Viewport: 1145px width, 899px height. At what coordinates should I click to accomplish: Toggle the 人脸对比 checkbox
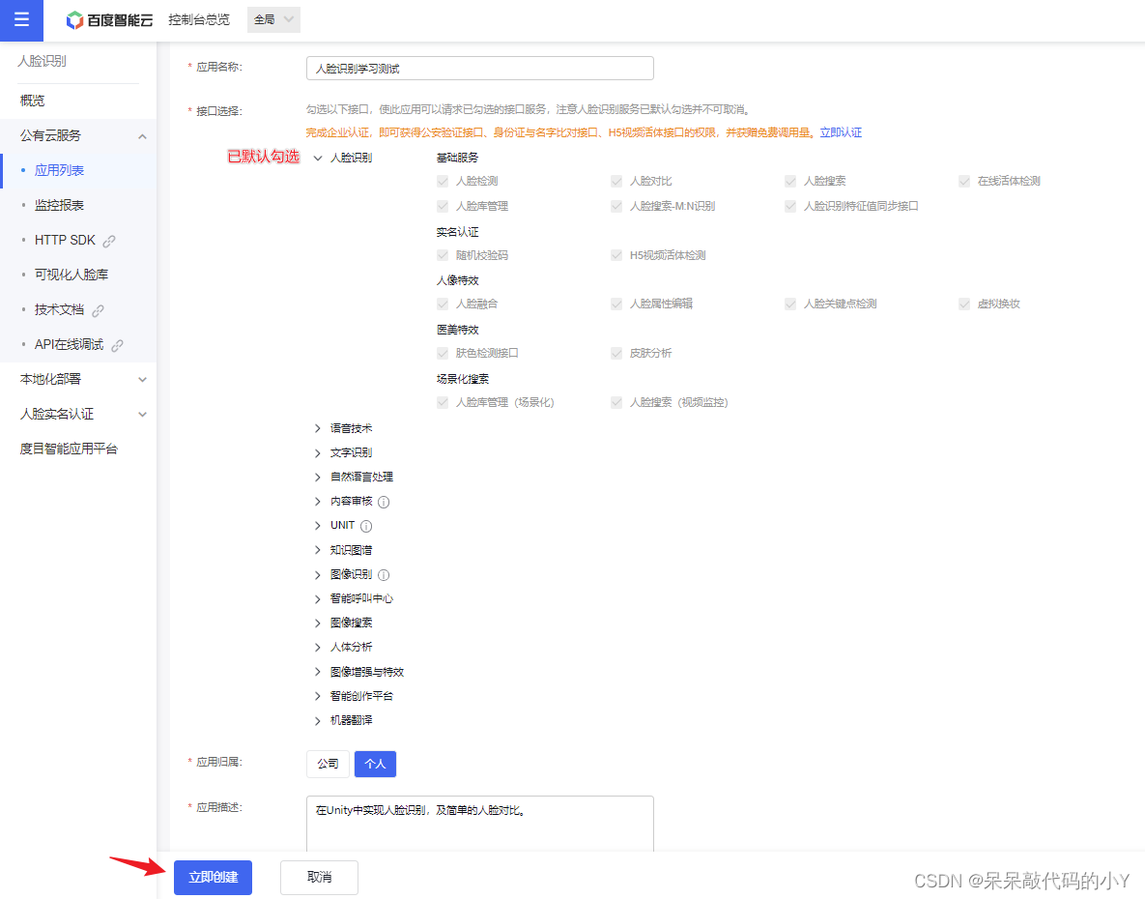(616, 181)
